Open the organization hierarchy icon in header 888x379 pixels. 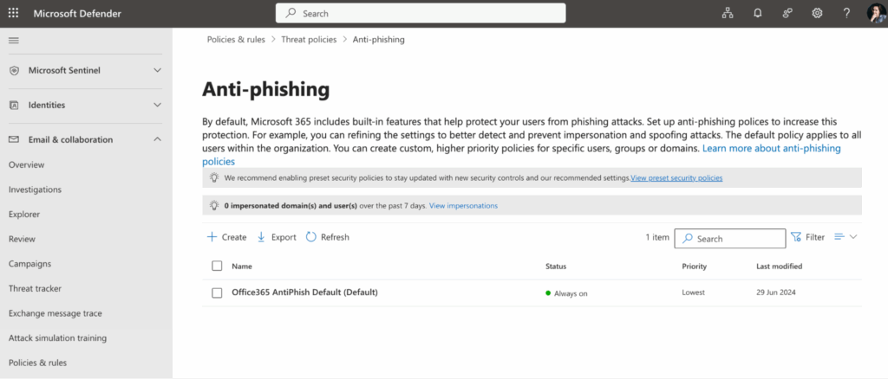tap(728, 14)
